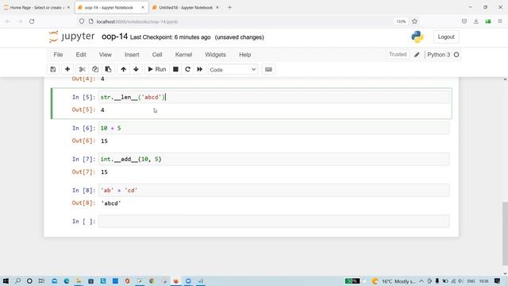This screenshot has width=508, height=286.
Task: Move selected cell up
Action: [124, 69]
